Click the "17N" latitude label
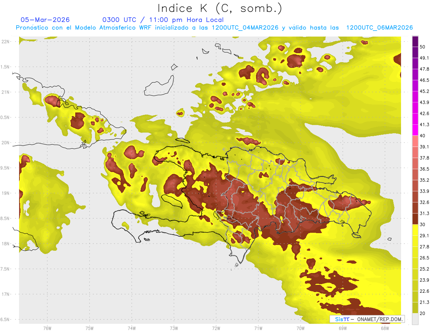Screen dimensions: 432x333 click(6, 294)
